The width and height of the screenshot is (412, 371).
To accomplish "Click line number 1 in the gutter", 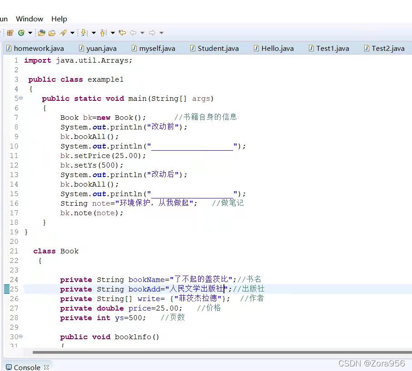I will [x=16, y=60].
